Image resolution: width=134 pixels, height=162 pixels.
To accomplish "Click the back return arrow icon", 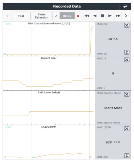I will [x=125, y=6].
